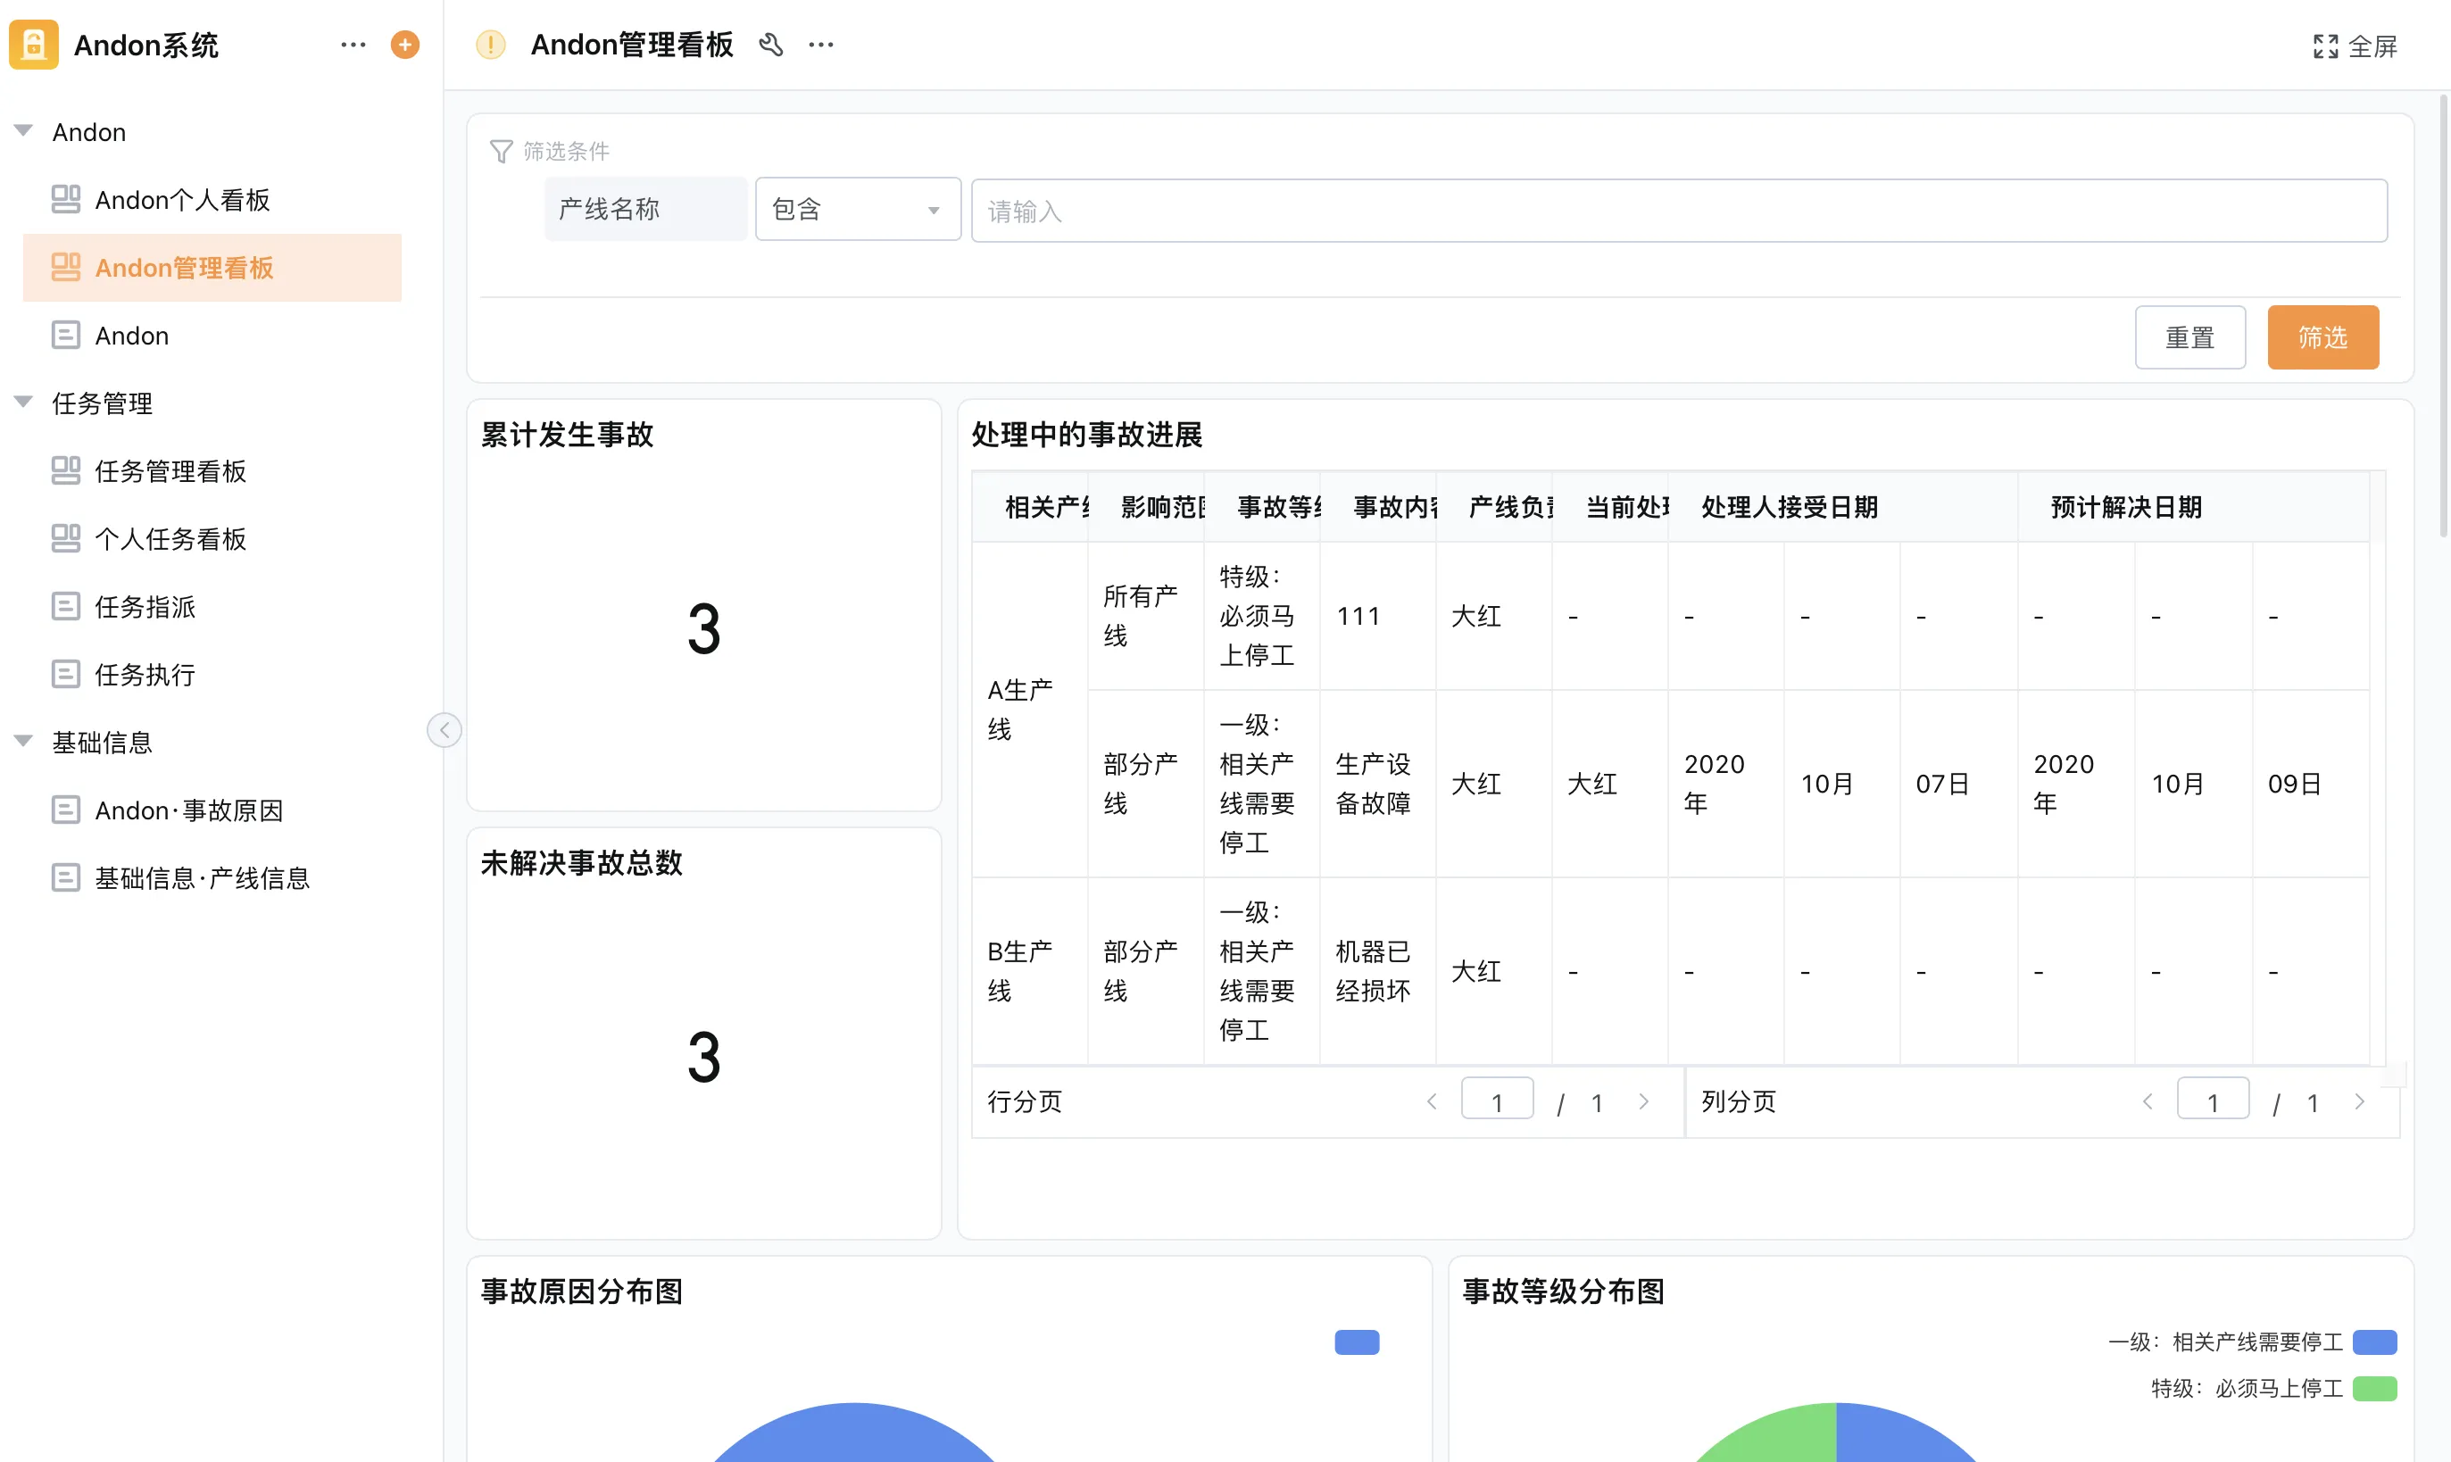This screenshot has width=2451, height=1462.
Task: Click the 重置 reset button
Action: coord(2189,338)
